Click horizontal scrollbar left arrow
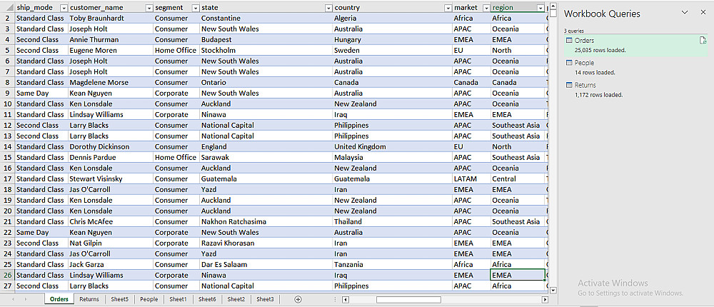This screenshot has width=714, height=307. (x=346, y=300)
